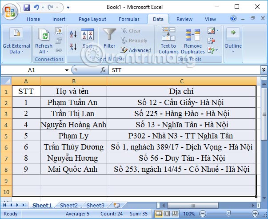This screenshot has width=268, height=219.
Task: Sort Z to A descending
Action: pos(73,47)
